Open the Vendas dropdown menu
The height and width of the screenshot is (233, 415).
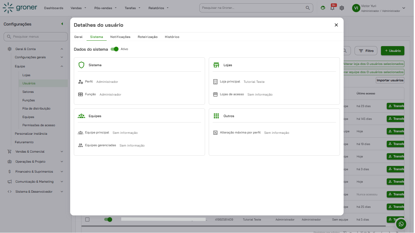78,8
